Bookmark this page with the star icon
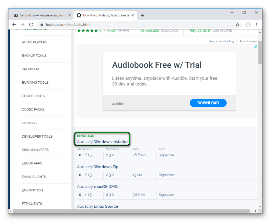 237,24
